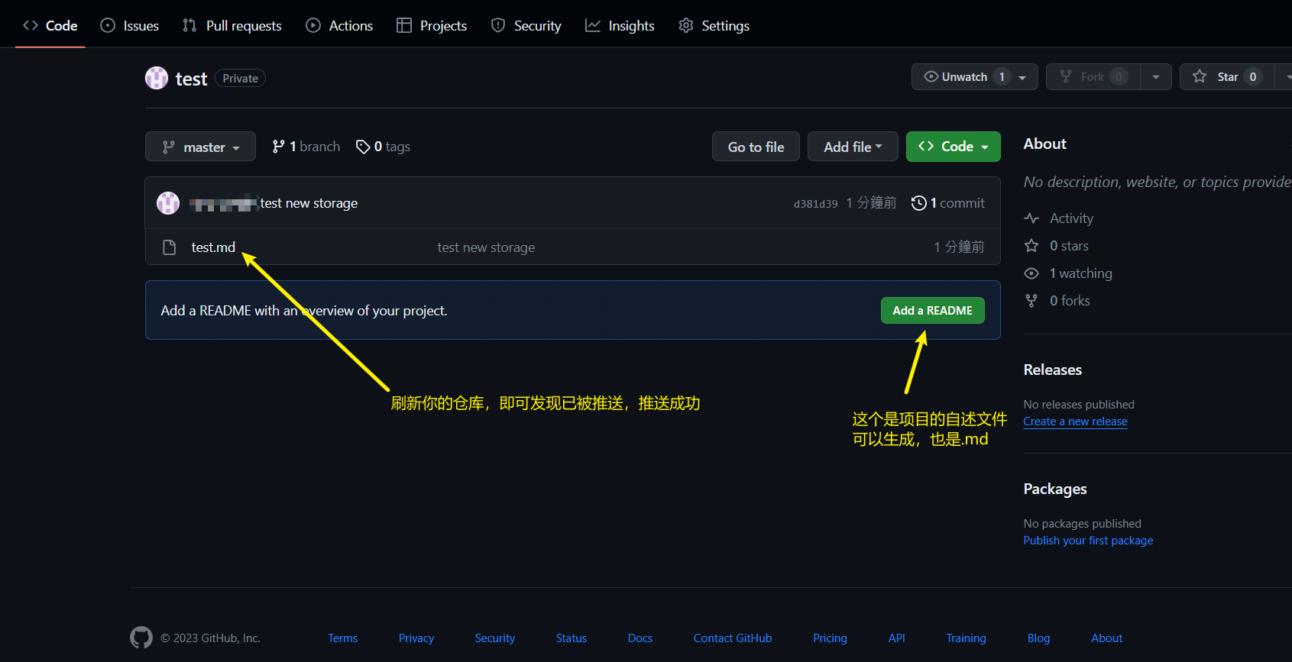Click the fork icon beside 0 forks
Screen dimensions: 1292x662
[x=1031, y=301]
